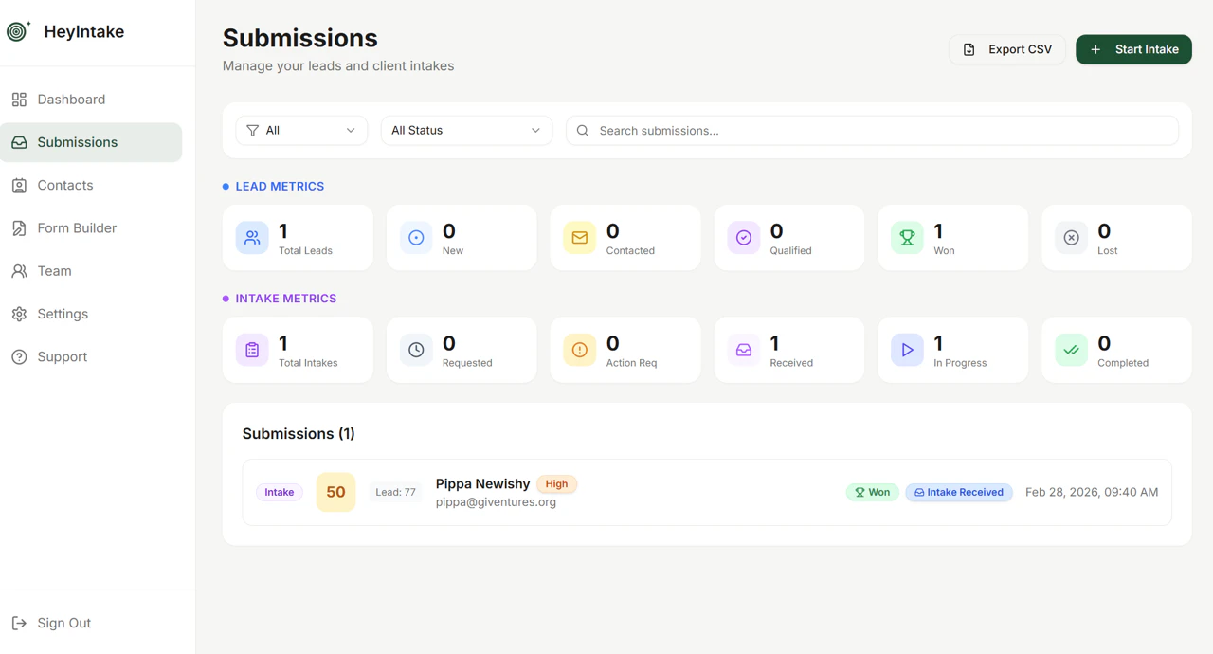Viewport: 1213px width, 654px height.
Task: Click the Received inbox icon
Action: click(x=744, y=350)
